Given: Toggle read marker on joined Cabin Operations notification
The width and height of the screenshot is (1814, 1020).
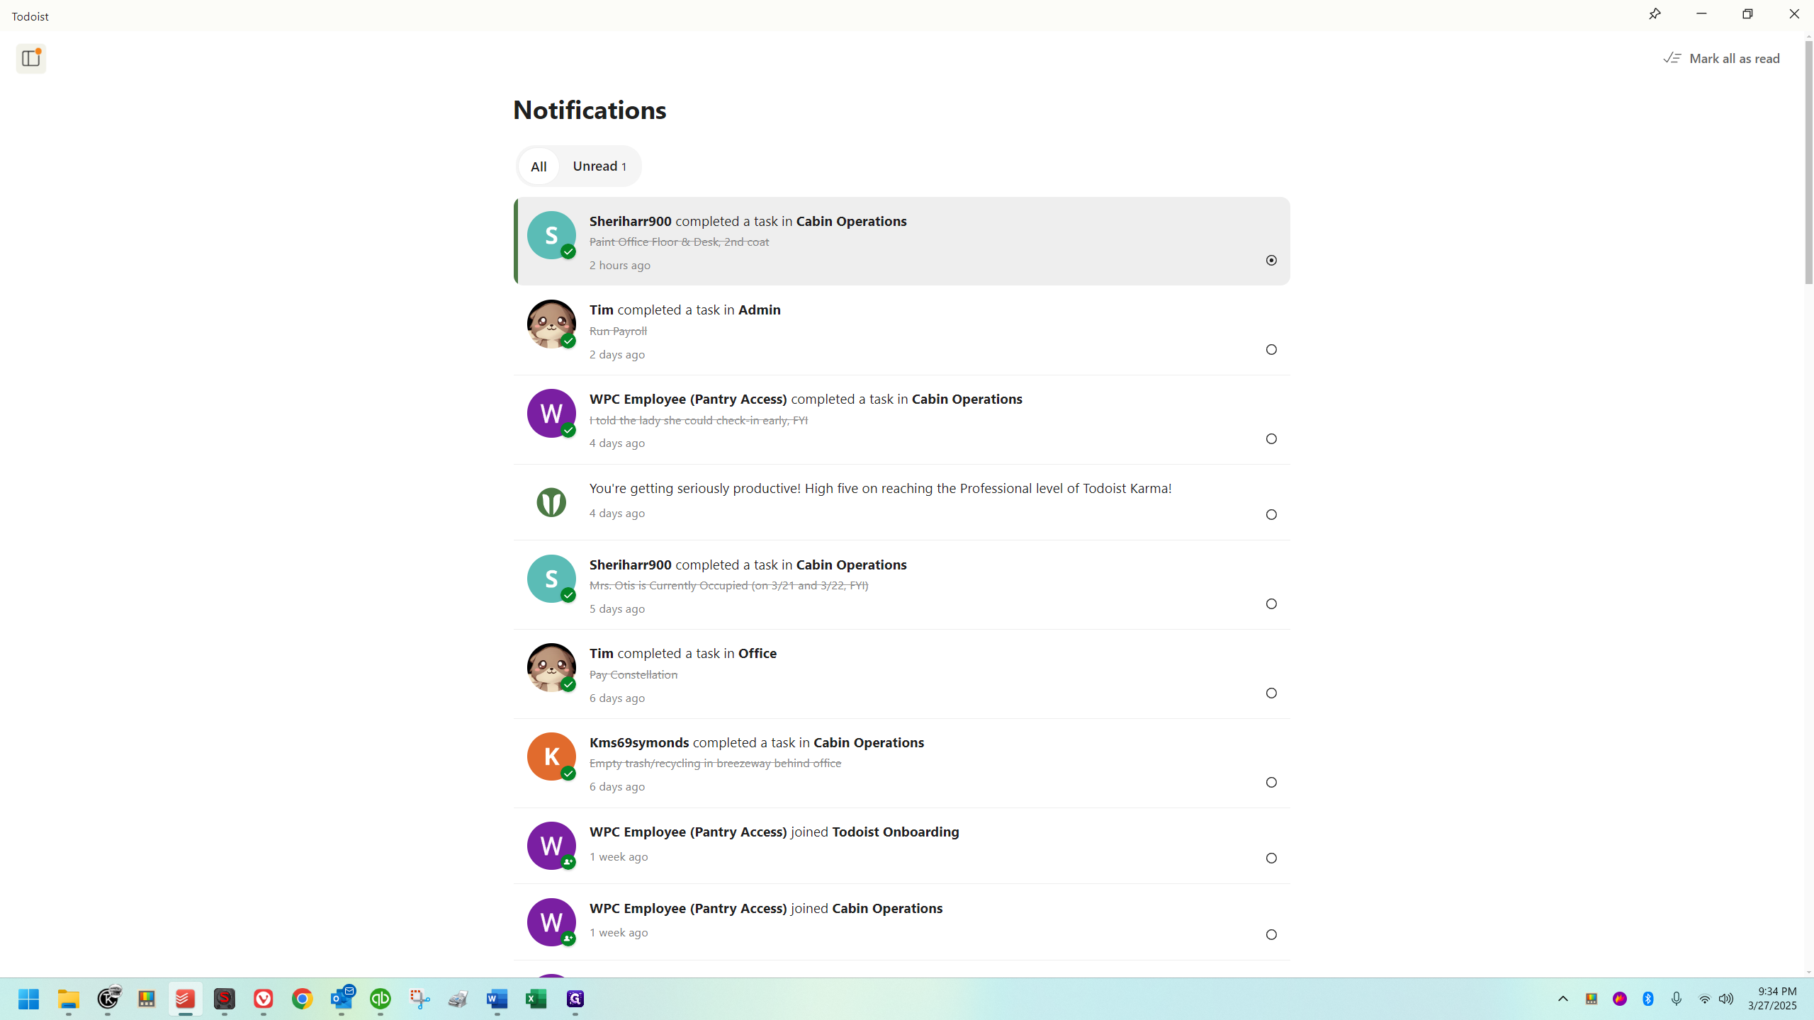Looking at the screenshot, I should coord(1271,935).
